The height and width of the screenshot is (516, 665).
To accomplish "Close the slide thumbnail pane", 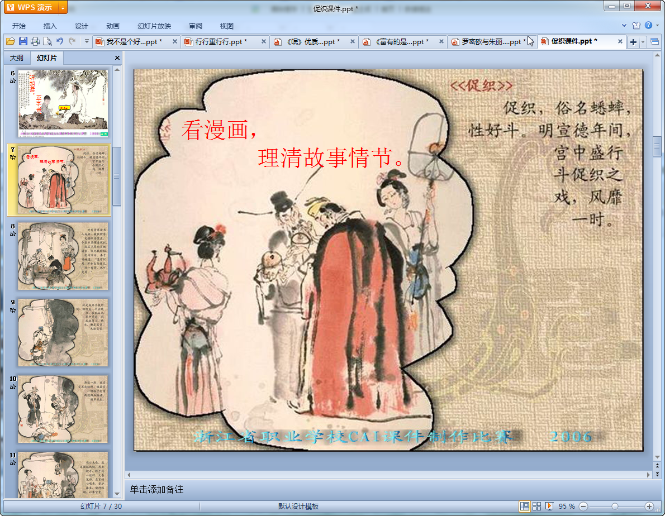I will (x=117, y=58).
